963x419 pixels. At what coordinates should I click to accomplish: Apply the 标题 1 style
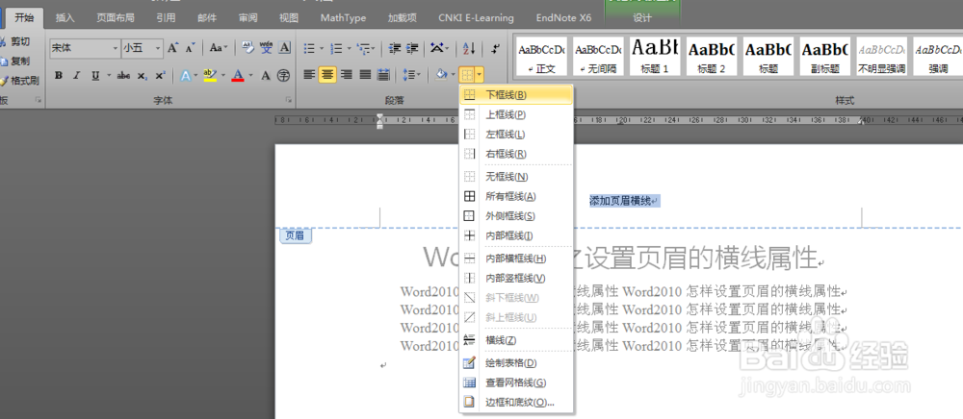tap(655, 56)
